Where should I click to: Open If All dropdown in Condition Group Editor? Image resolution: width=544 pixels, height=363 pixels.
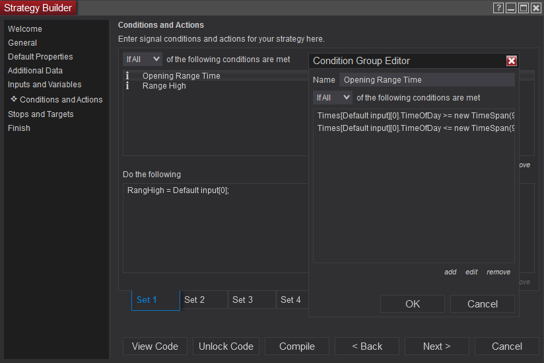click(333, 98)
